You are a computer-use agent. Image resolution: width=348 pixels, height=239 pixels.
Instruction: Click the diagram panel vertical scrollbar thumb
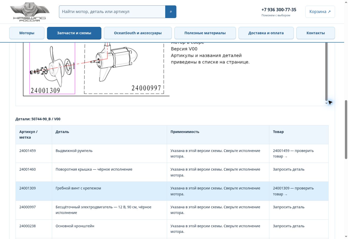(326, 71)
